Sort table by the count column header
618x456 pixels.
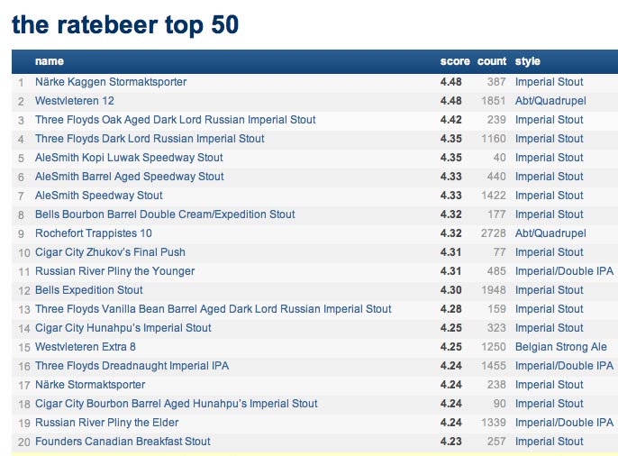492,61
